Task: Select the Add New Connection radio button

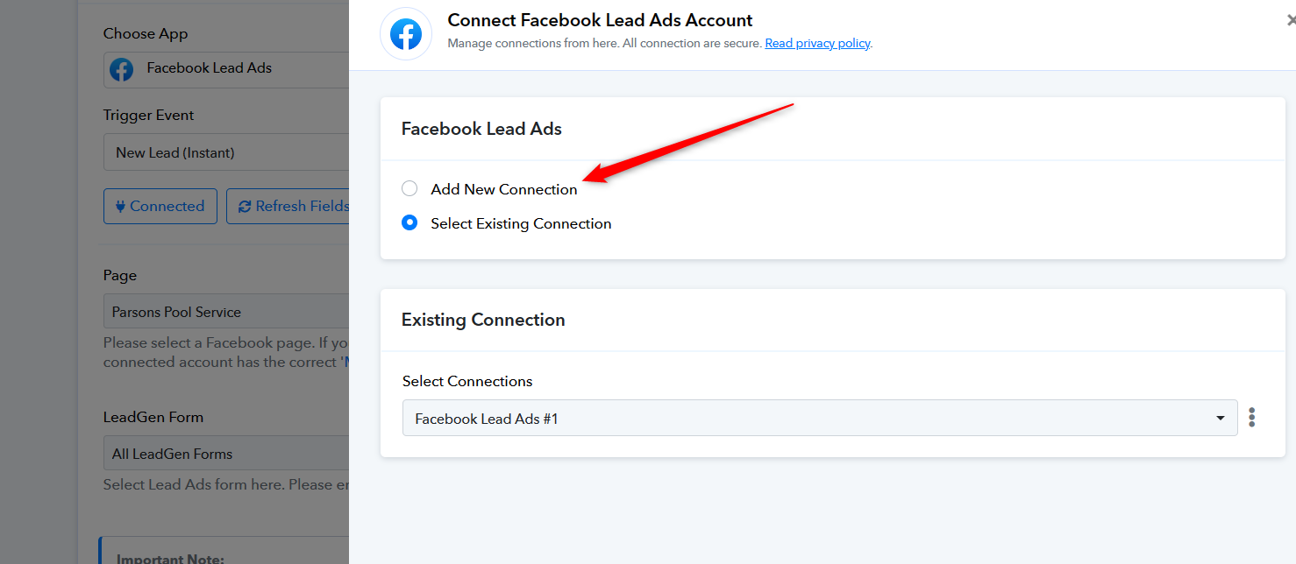Action: pos(409,188)
